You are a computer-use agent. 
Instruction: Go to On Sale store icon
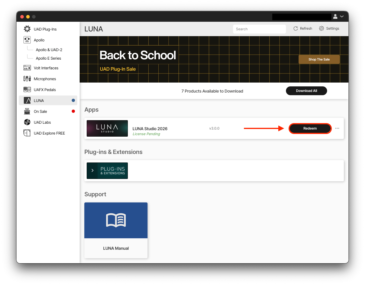click(27, 111)
